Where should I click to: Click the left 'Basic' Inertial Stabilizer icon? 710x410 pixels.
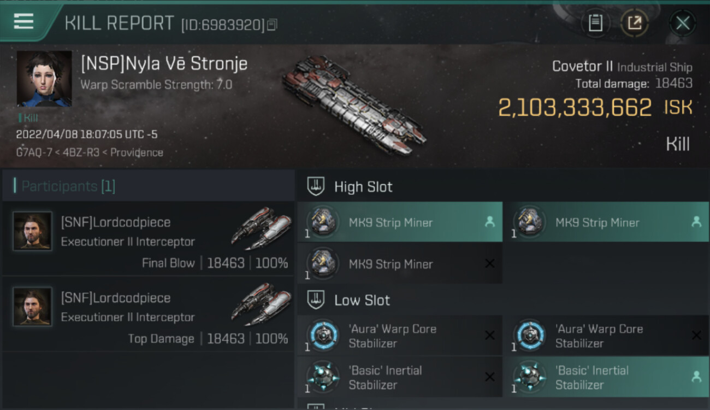click(323, 377)
